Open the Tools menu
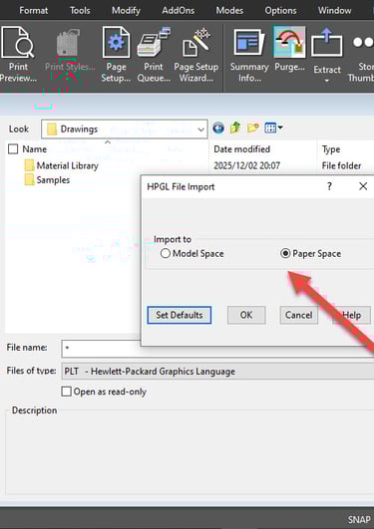The width and height of the screenshot is (374, 529). tap(80, 10)
